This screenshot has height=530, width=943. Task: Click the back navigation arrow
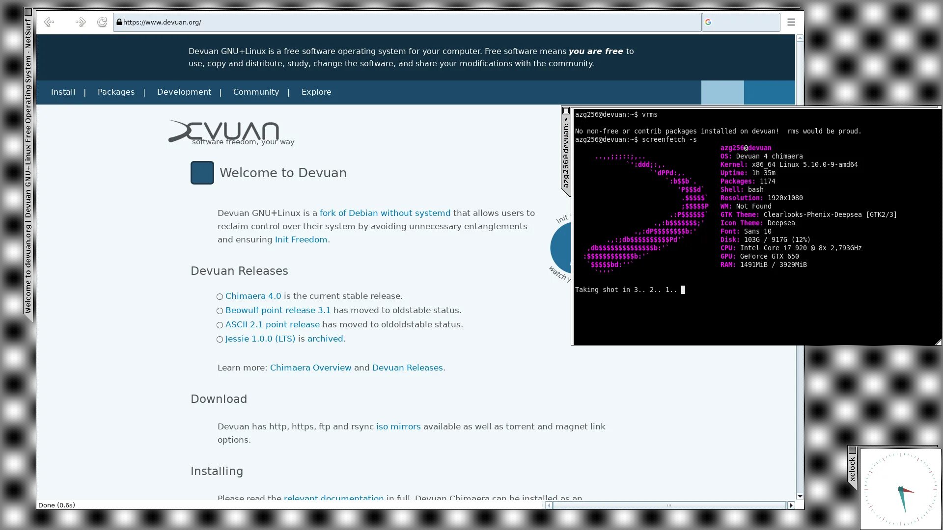[49, 22]
